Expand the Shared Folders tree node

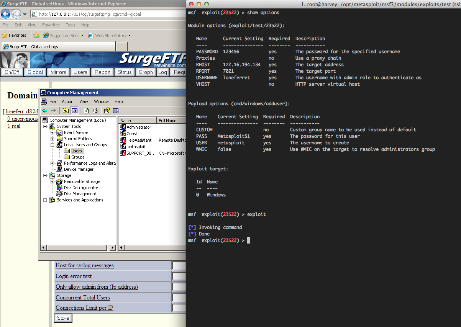pos(52,139)
